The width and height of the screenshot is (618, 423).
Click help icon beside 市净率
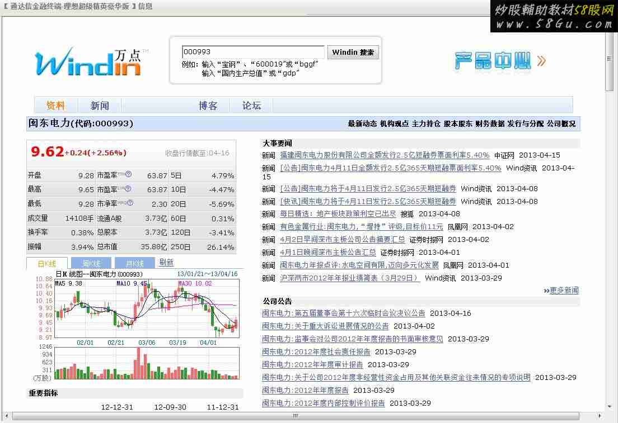pos(130,203)
